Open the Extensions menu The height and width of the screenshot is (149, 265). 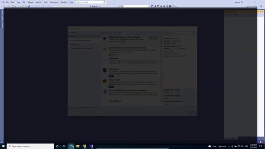[x=54, y=2]
